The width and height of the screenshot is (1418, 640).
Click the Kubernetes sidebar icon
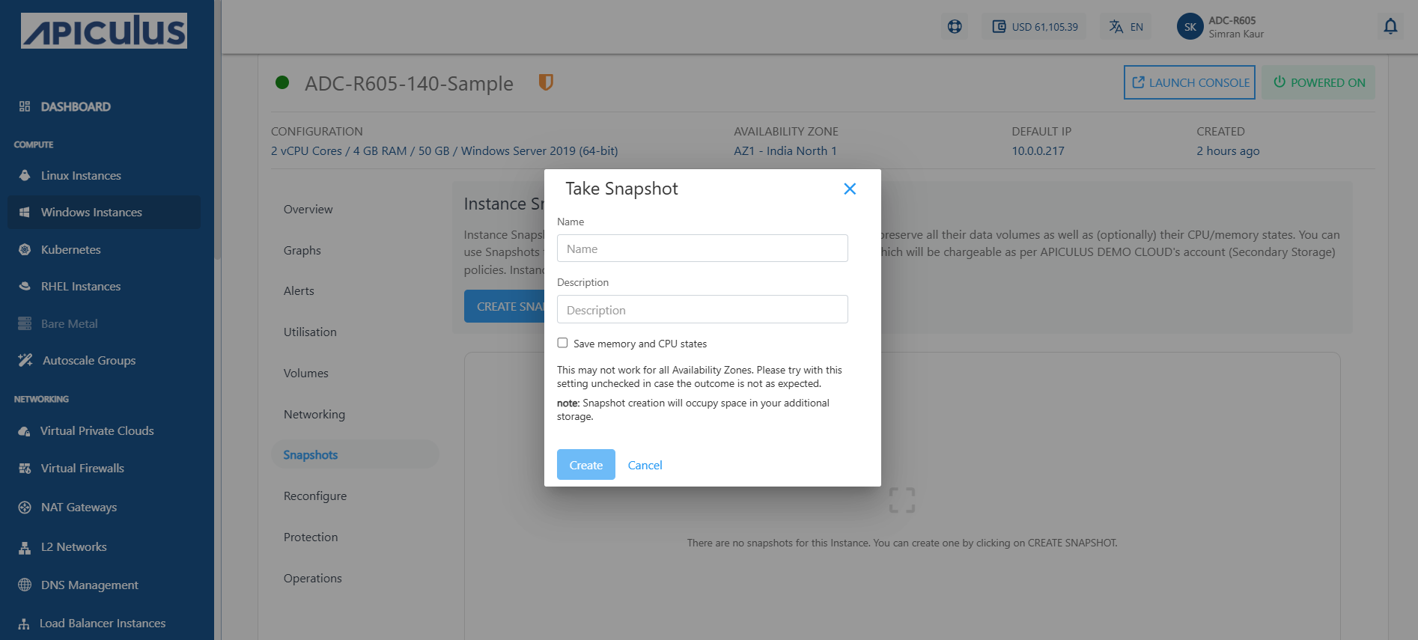coord(25,249)
